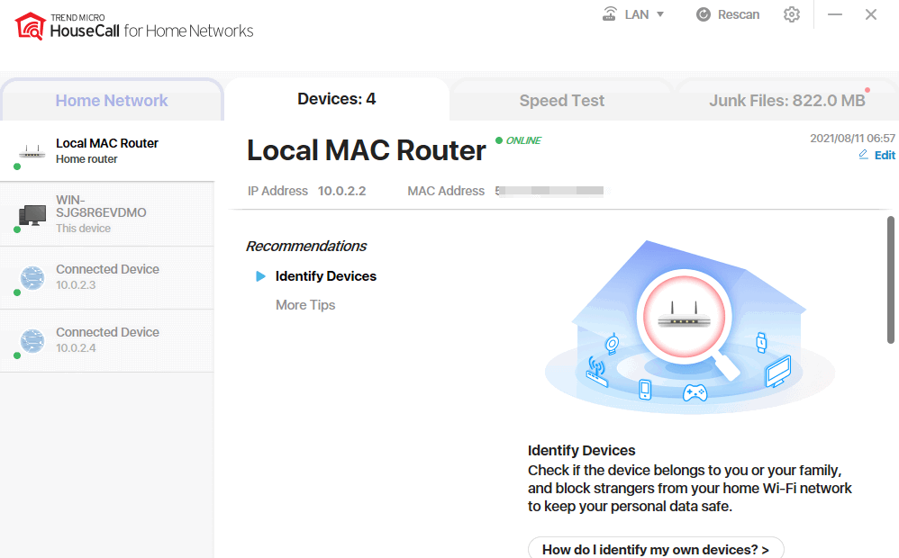The image size is (899, 558).
Task: Click How do I identify my own devices button
Action: pos(656,548)
